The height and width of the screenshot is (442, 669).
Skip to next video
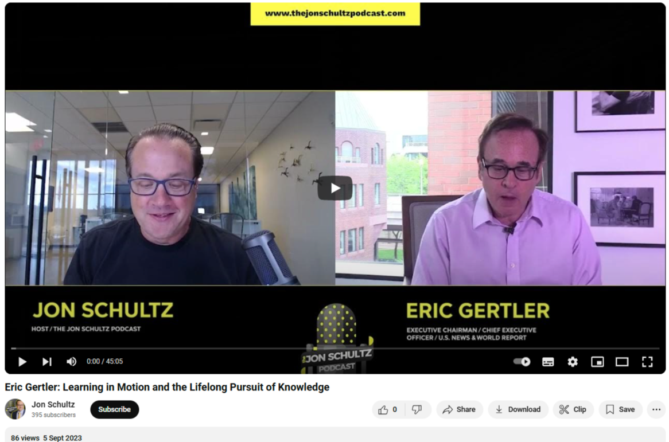point(47,361)
